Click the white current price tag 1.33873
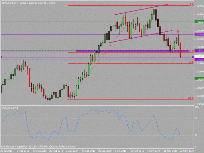The image size is (204, 153). point(199,57)
